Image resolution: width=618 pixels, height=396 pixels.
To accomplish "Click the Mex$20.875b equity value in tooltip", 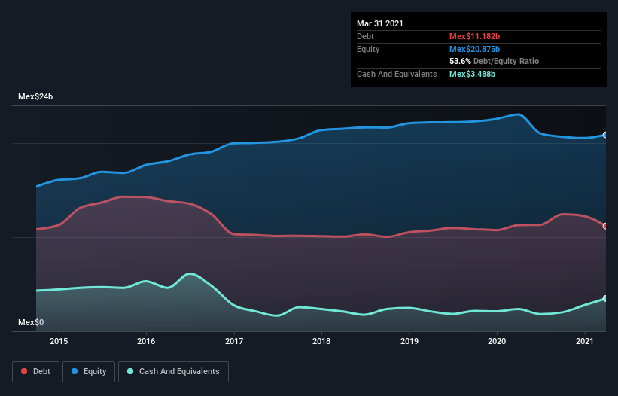I will tap(474, 49).
